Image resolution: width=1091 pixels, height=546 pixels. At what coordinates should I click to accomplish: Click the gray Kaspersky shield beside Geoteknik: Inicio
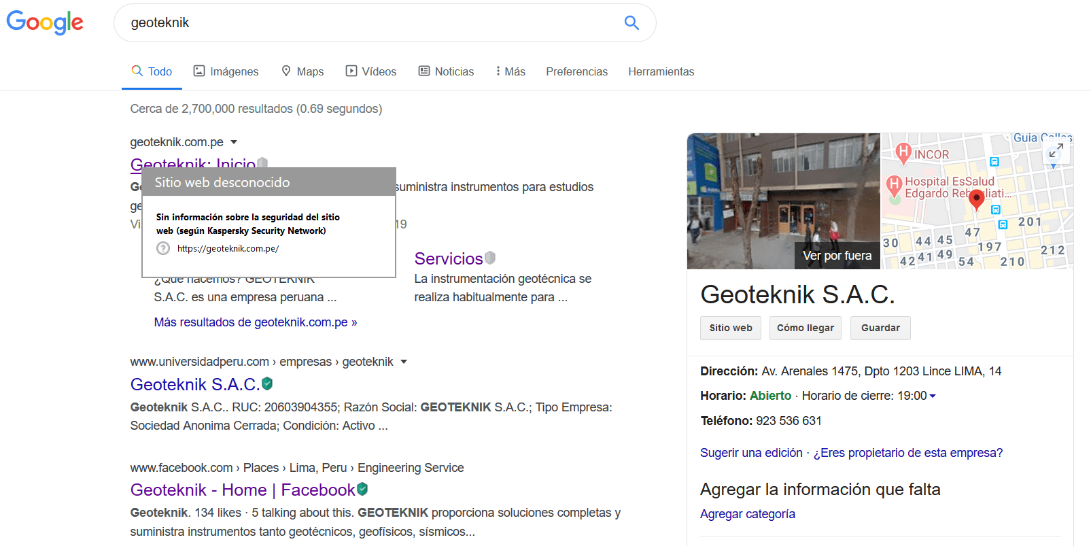pos(262,163)
